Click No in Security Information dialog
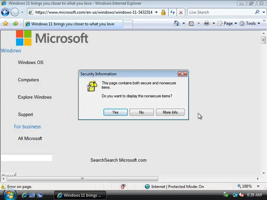Screen dimensions: 267x200 pos(142,112)
